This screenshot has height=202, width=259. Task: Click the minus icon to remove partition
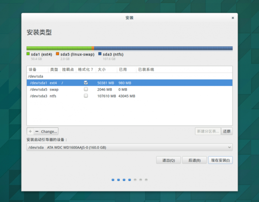(37, 131)
